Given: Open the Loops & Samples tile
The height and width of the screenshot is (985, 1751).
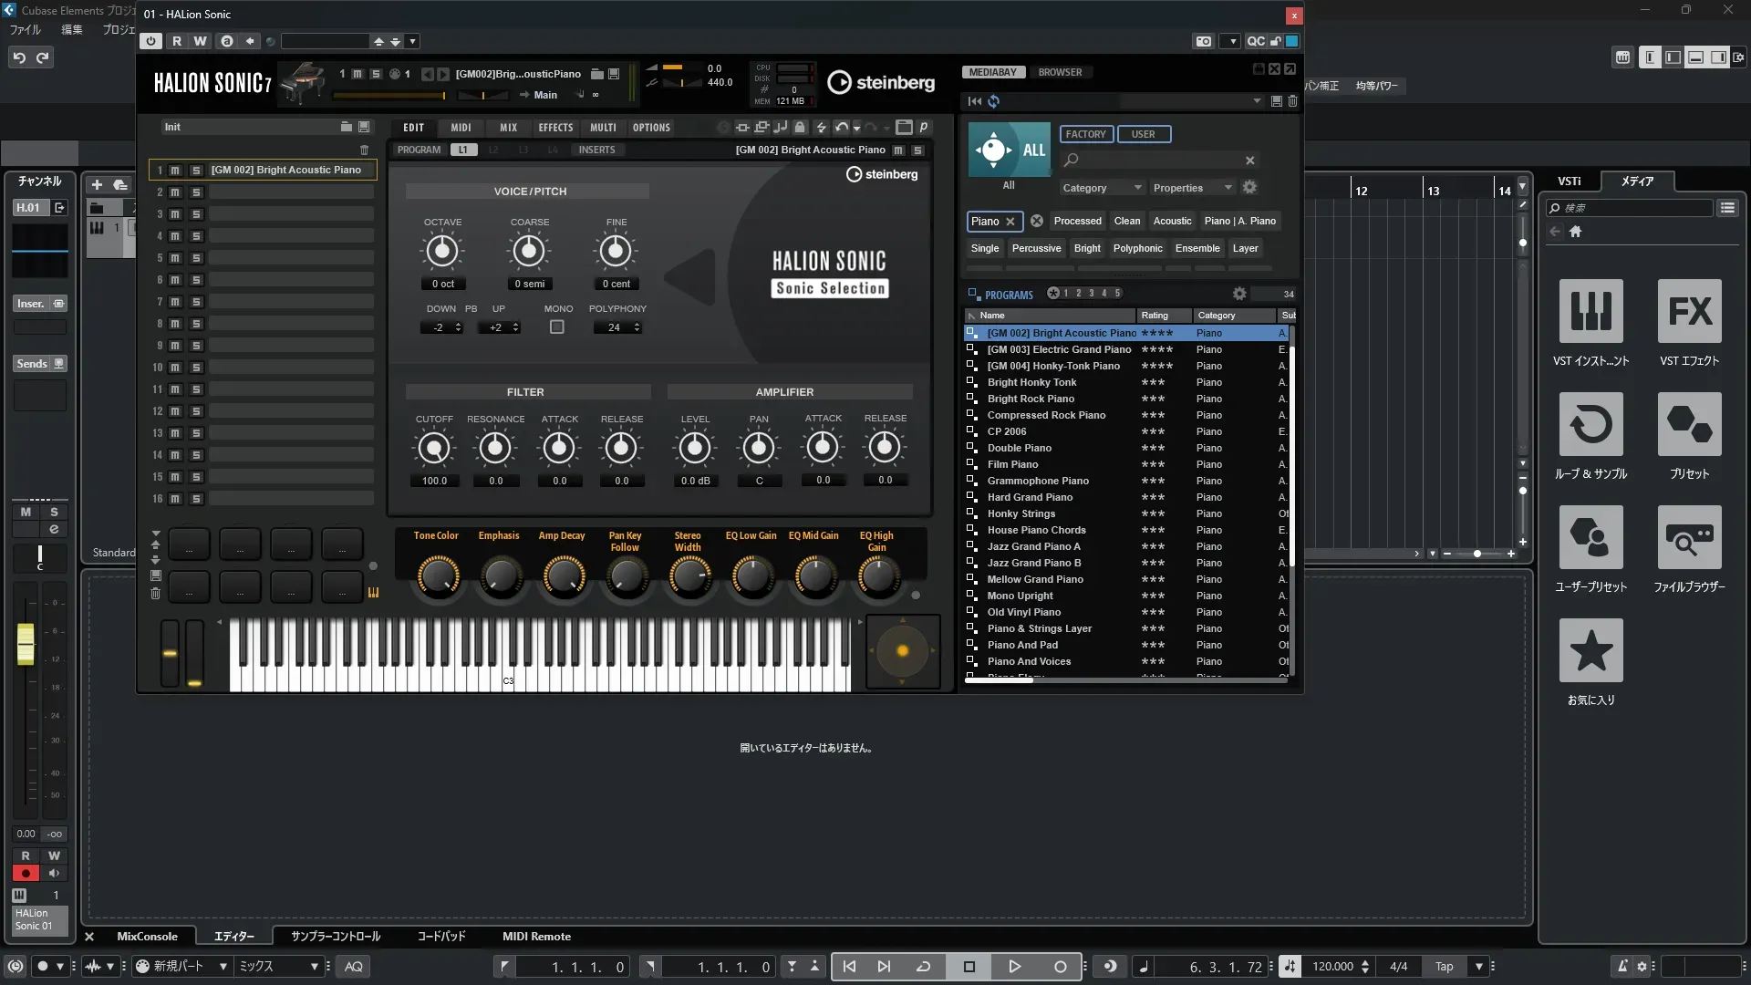Looking at the screenshot, I should click(1590, 425).
